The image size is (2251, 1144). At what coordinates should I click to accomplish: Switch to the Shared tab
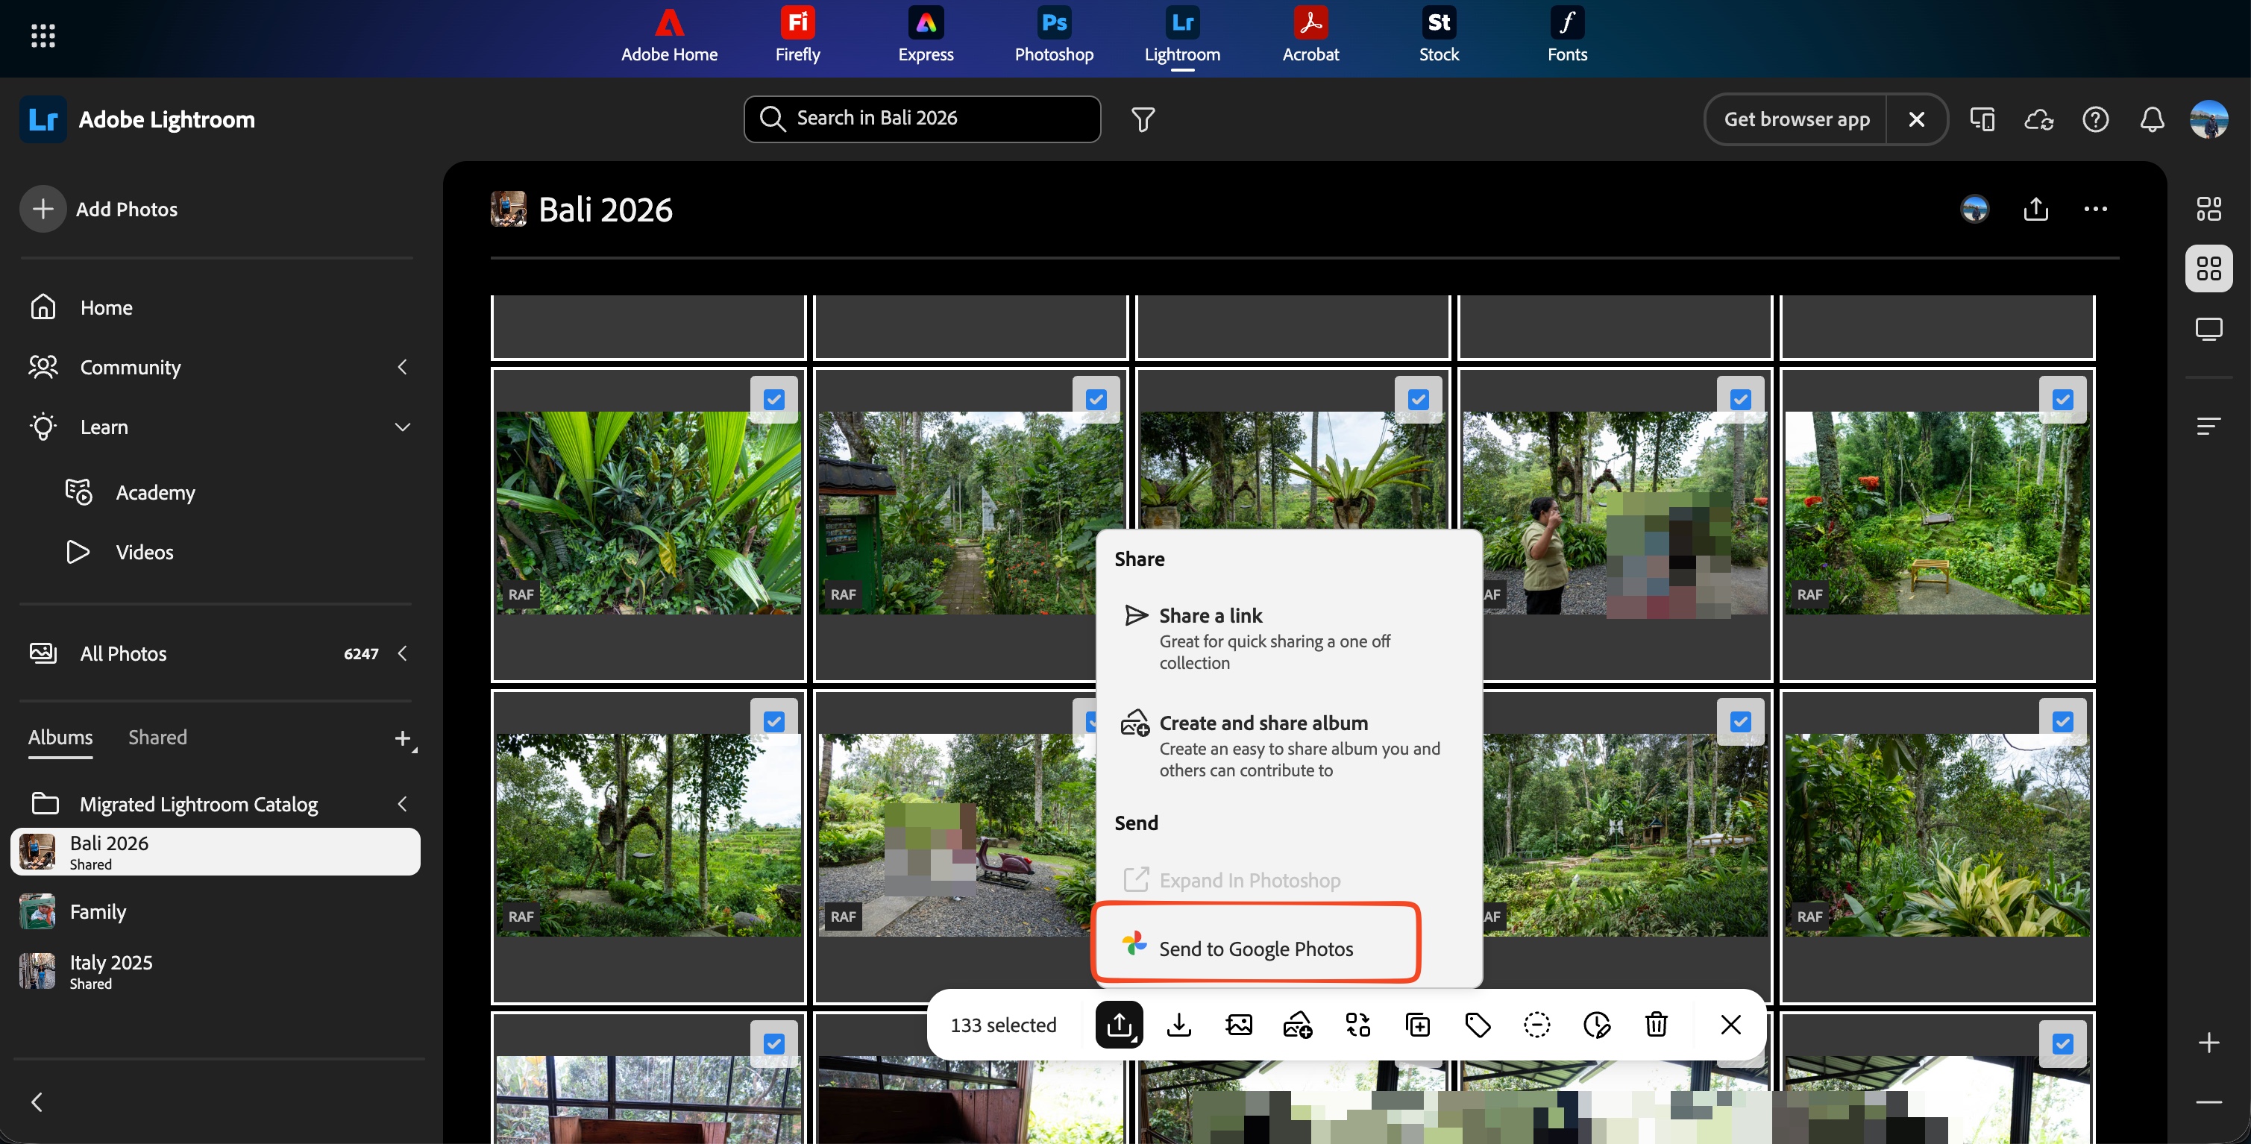click(x=157, y=737)
